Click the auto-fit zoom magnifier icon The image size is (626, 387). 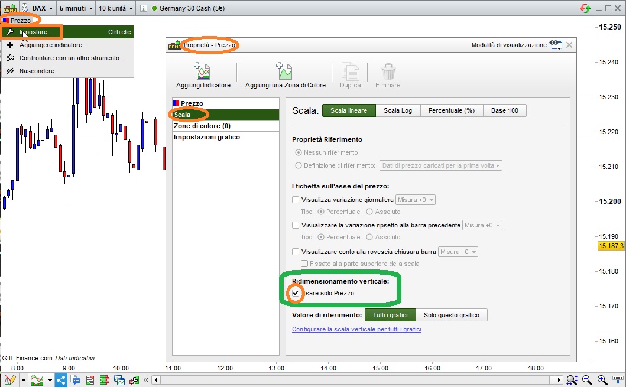pos(572,380)
